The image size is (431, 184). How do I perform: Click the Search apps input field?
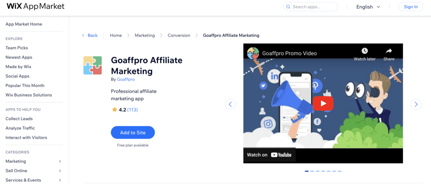pos(311,7)
